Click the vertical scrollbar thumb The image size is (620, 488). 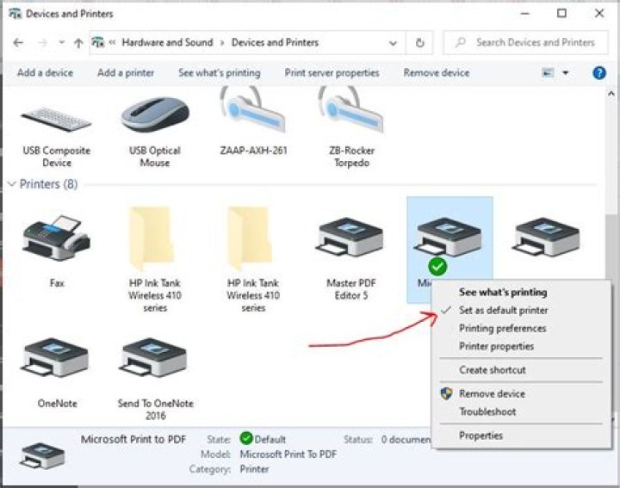611,247
